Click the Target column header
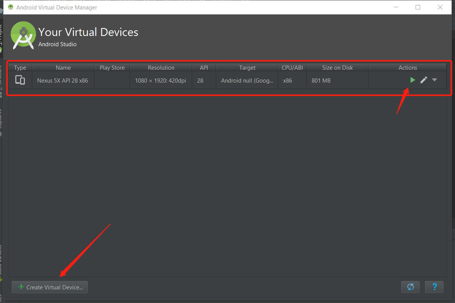 coord(247,68)
